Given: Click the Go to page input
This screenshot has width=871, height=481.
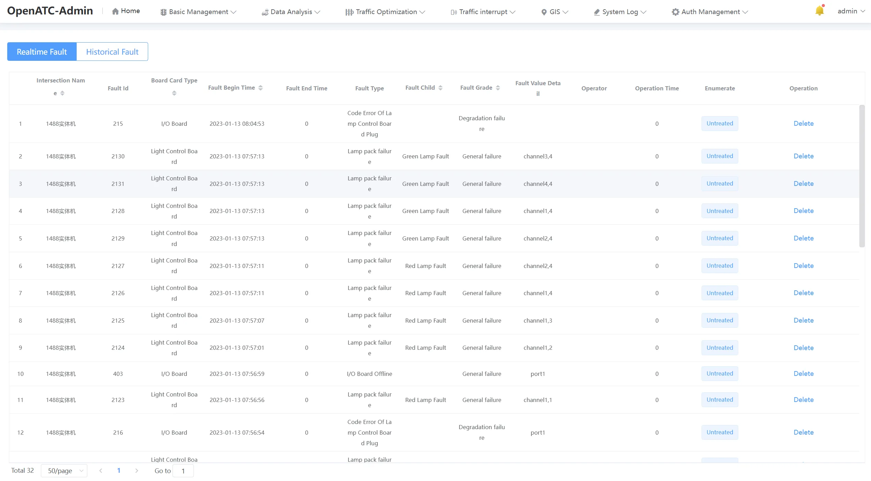Looking at the screenshot, I should point(183,471).
